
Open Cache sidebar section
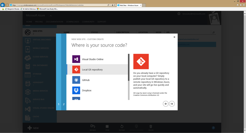pyautogui.click(x=40, y=118)
